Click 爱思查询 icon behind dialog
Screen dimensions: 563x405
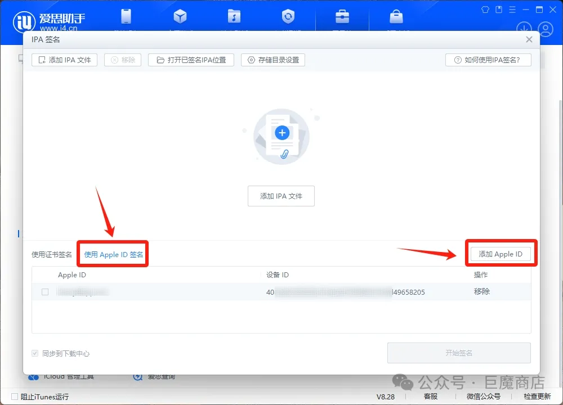point(138,377)
